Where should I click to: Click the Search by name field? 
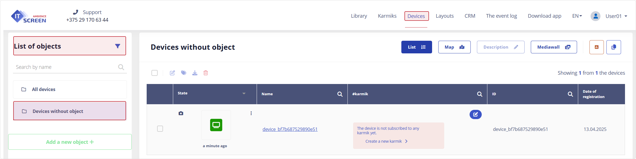click(66, 67)
